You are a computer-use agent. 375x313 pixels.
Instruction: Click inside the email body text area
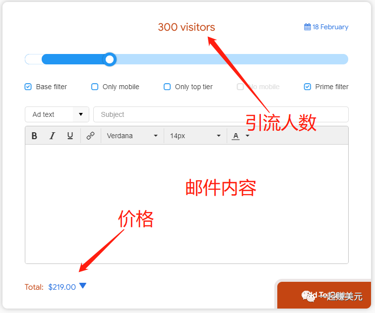(x=187, y=204)
